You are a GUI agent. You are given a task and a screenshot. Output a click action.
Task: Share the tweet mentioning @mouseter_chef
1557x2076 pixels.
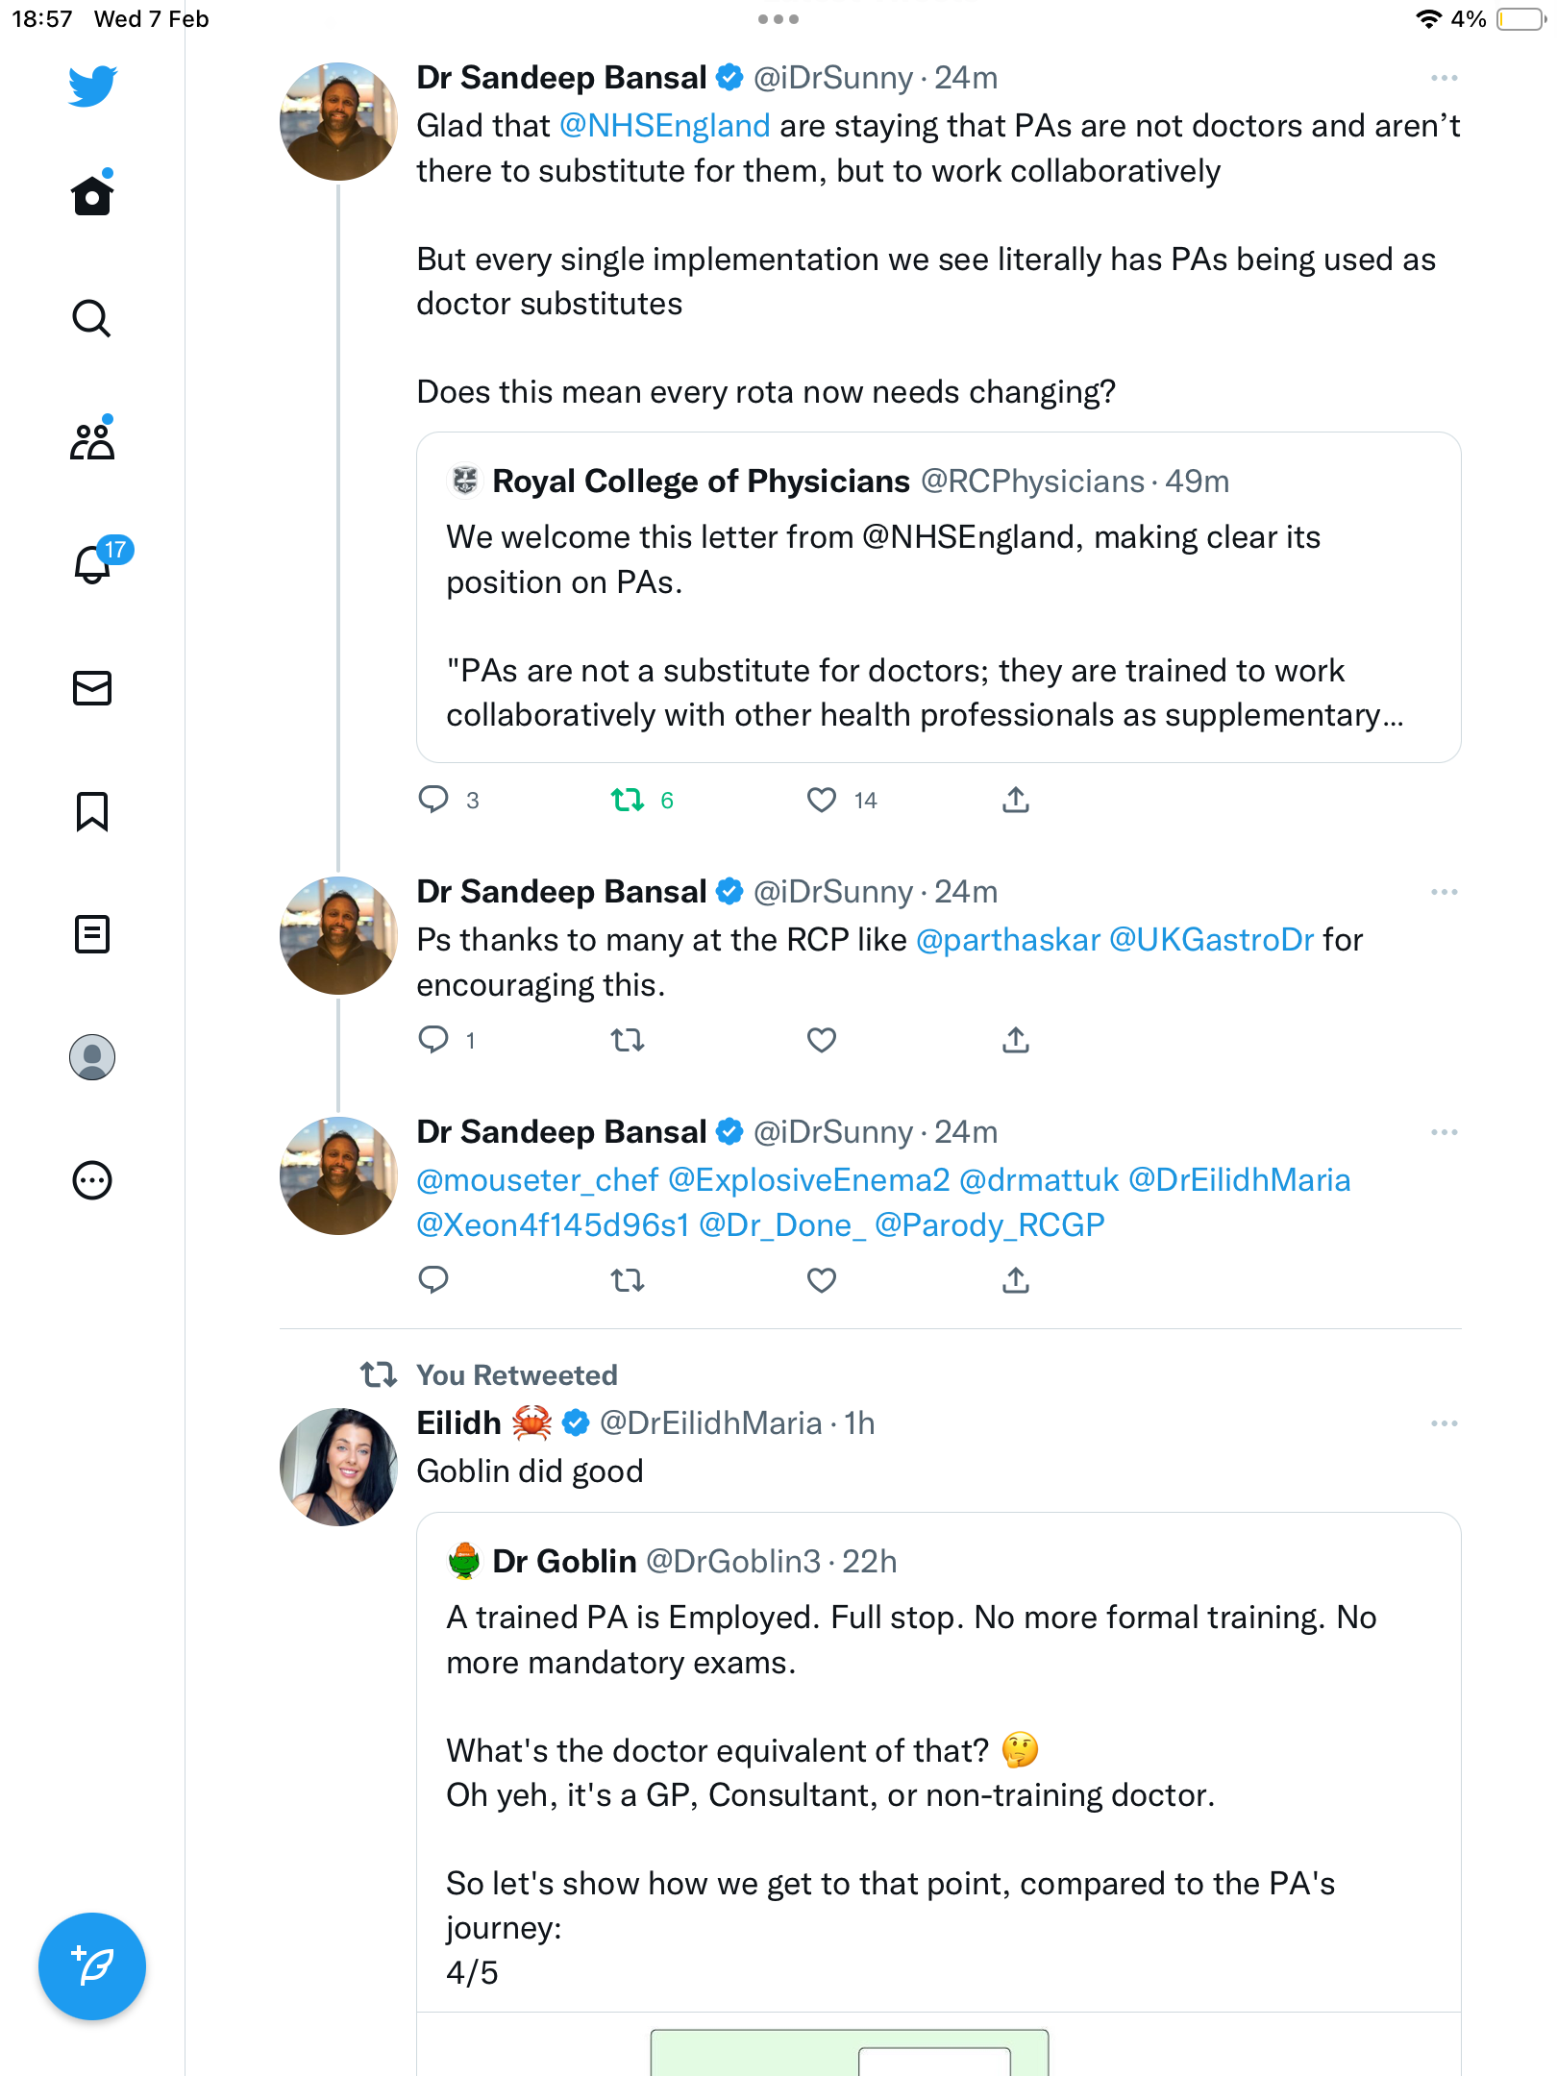pyautogui.click(x=1016, y=1280)
